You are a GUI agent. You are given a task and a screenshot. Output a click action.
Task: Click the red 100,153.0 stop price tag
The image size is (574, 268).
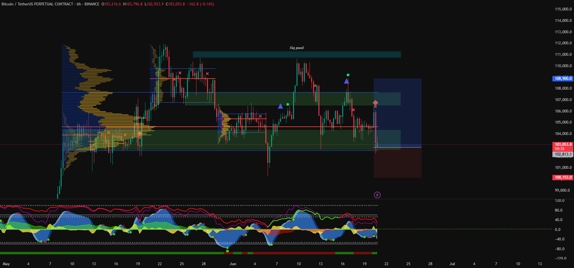pos(563,177)
